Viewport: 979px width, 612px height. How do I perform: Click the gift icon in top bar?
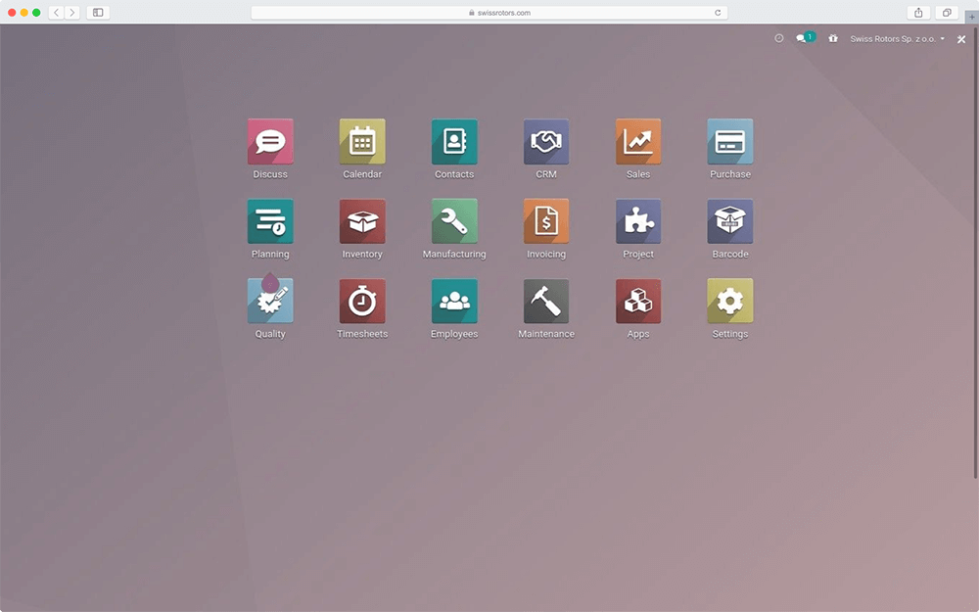[833, 38]
